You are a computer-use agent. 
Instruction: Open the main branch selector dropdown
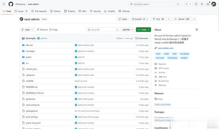coord(27,30)
